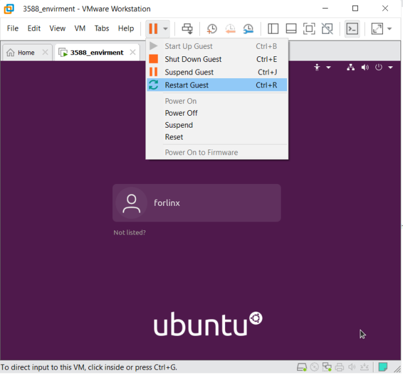Expand the stretch display dropdown arrow

(x=389, y=29)
